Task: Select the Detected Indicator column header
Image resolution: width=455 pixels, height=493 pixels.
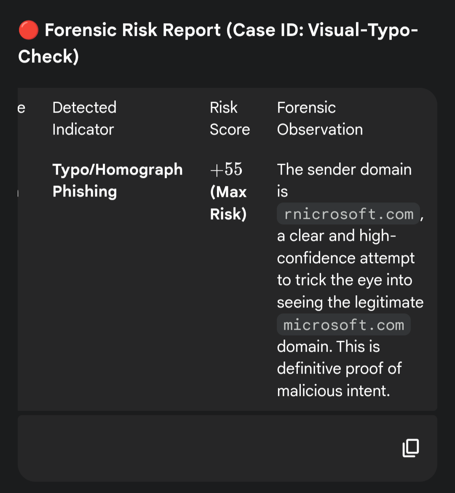Action: pos(84,119)
